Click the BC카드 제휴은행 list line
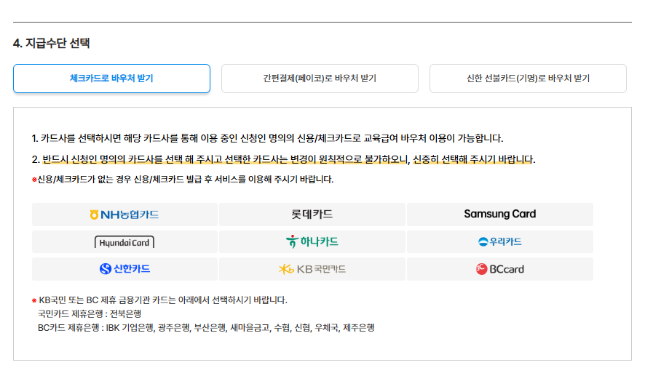 point(206,328)
